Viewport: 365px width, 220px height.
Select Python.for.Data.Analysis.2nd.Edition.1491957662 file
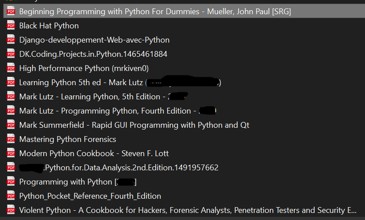(119, 168)
